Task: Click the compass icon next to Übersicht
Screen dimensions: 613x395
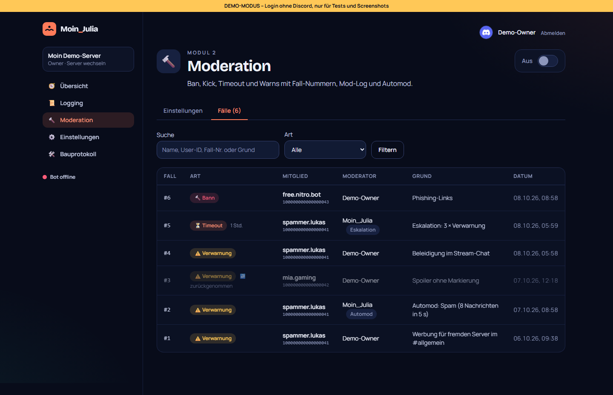Action: 52,86
